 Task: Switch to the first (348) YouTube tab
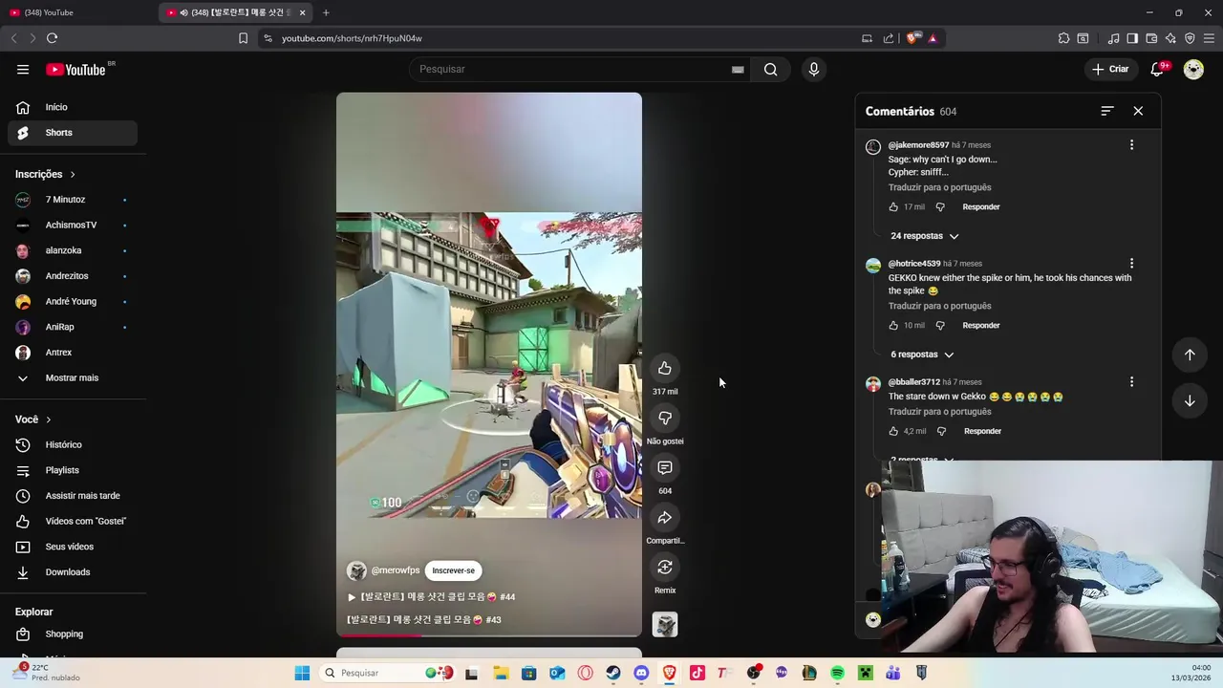76,12
